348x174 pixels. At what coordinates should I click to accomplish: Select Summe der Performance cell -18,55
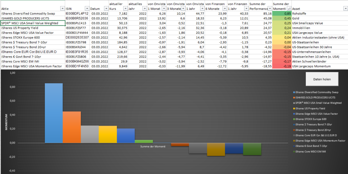(x=261, y=66)
